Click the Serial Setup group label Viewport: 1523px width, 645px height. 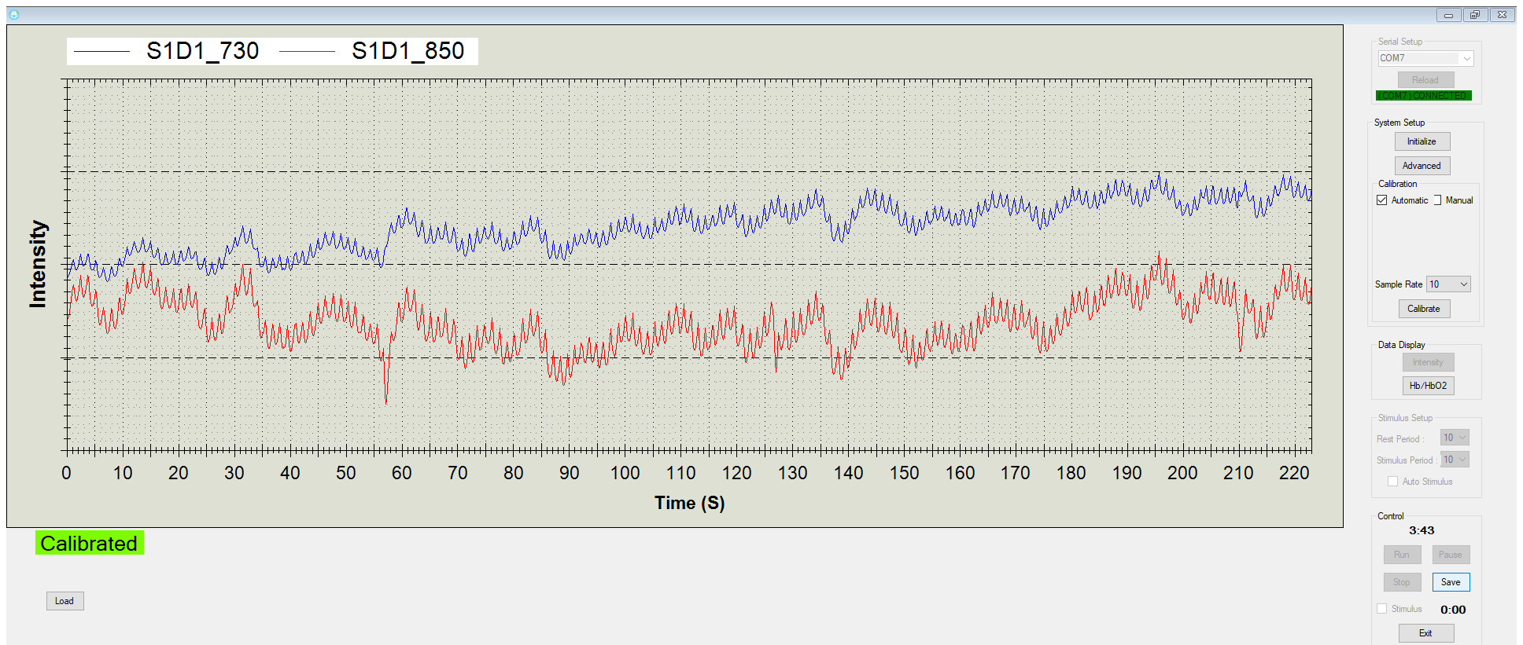coord(1400,42)
